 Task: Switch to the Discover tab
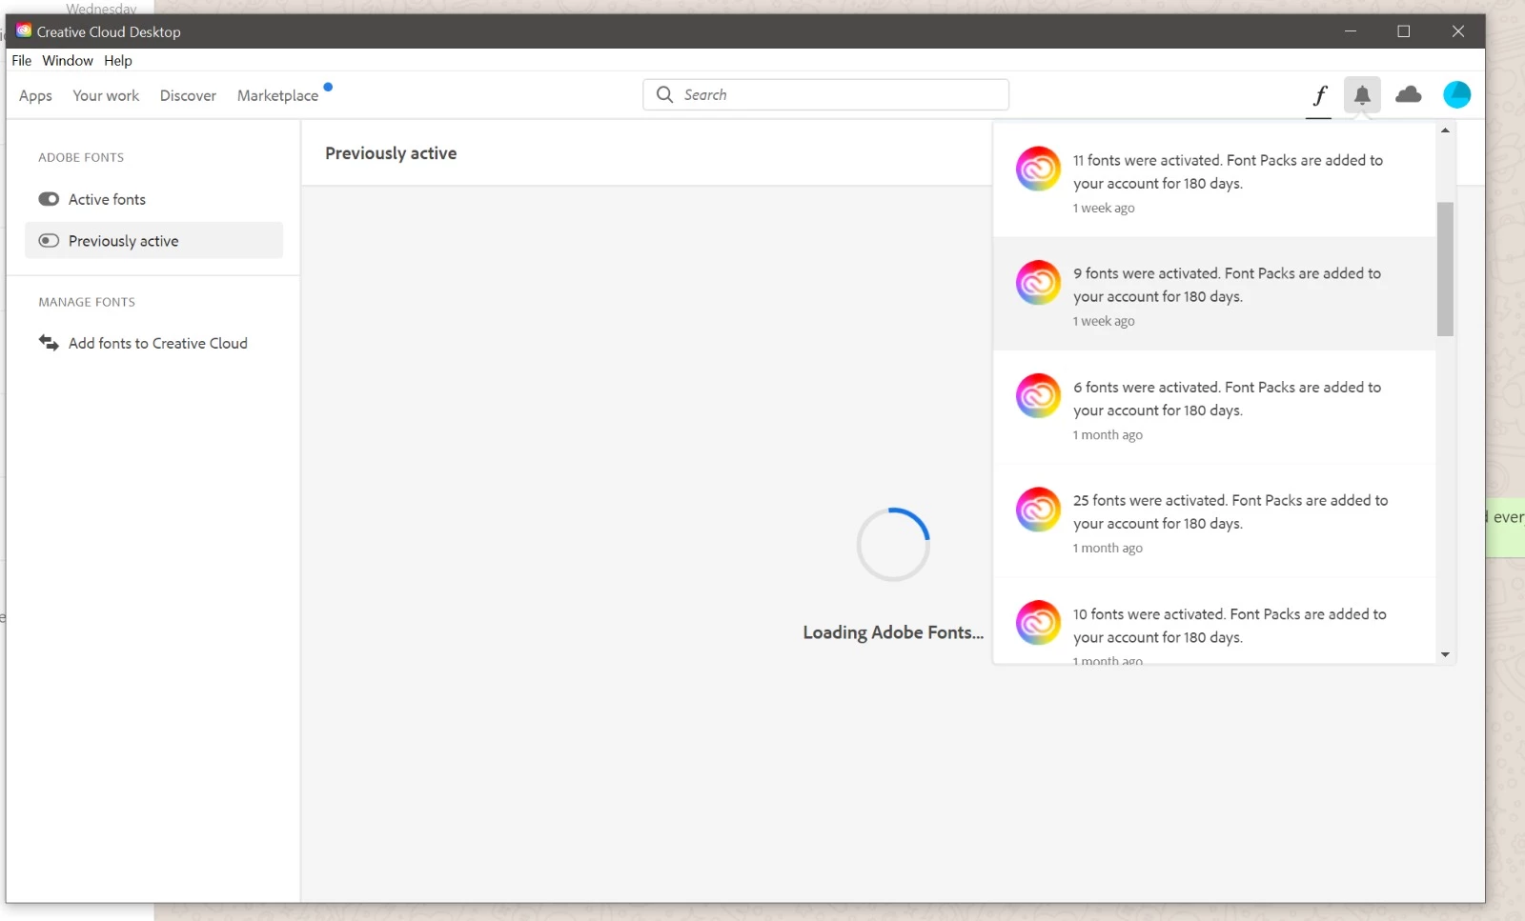[x=188, y=95]
